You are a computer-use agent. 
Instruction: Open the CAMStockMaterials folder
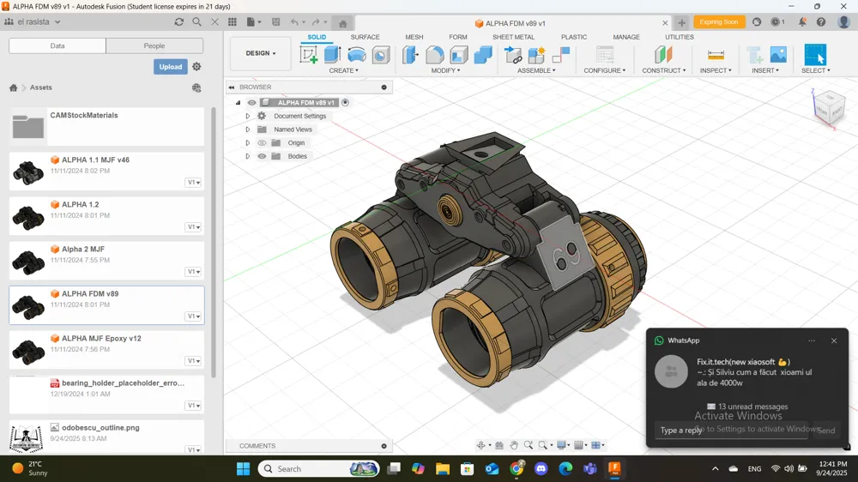(x=106, y=126)
